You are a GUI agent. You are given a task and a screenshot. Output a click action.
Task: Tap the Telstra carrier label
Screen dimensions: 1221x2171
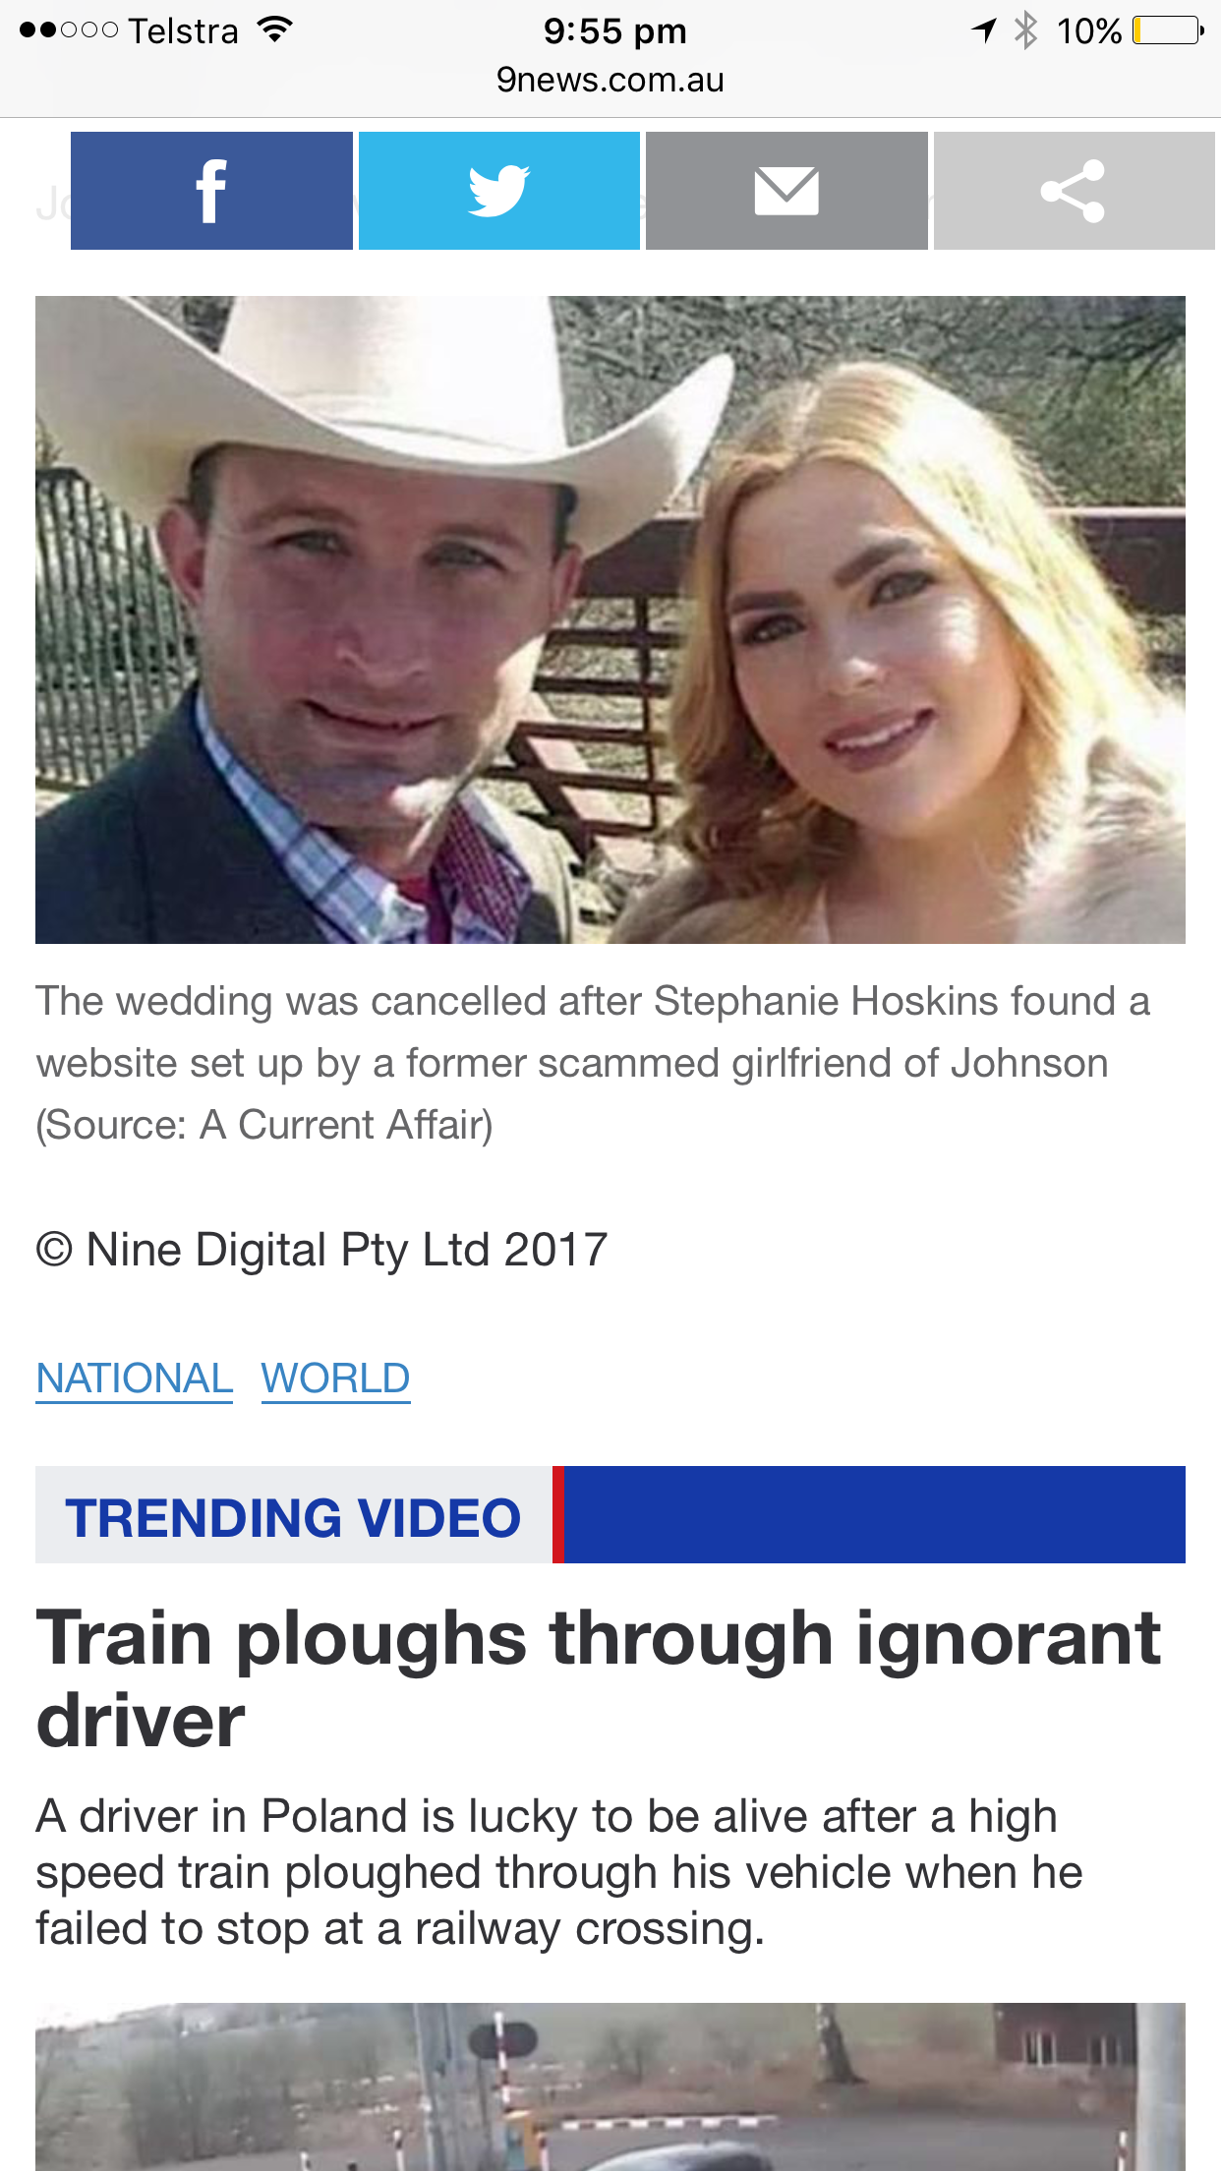tap(183, 30)
